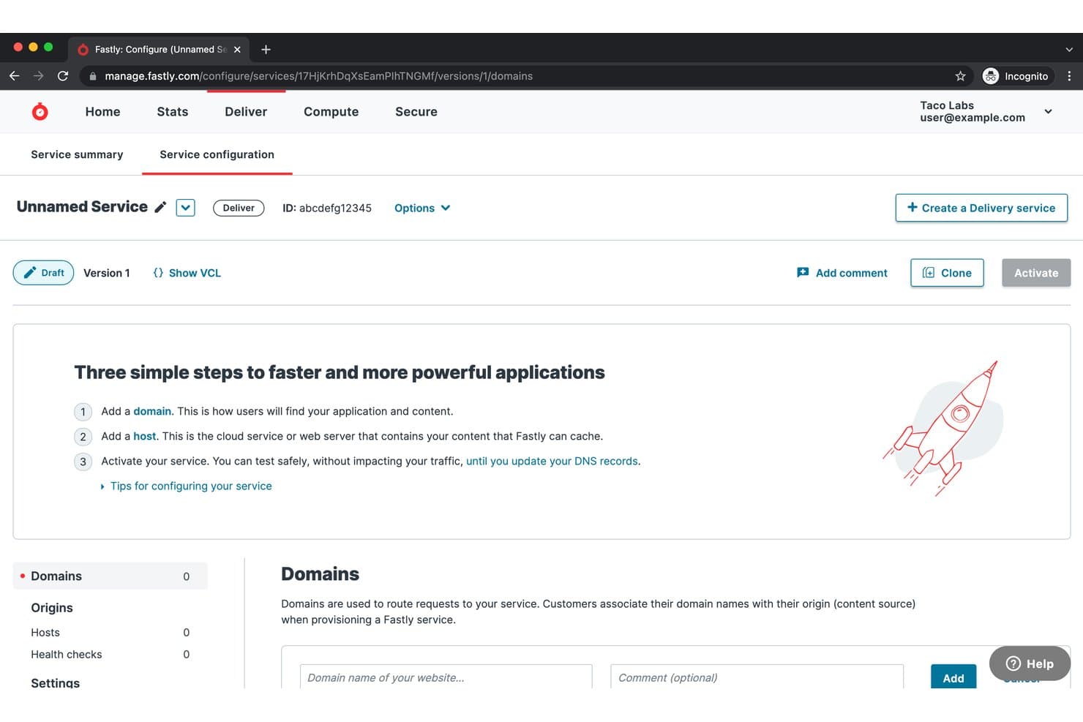Expand the Options menu

pos(422,208)
